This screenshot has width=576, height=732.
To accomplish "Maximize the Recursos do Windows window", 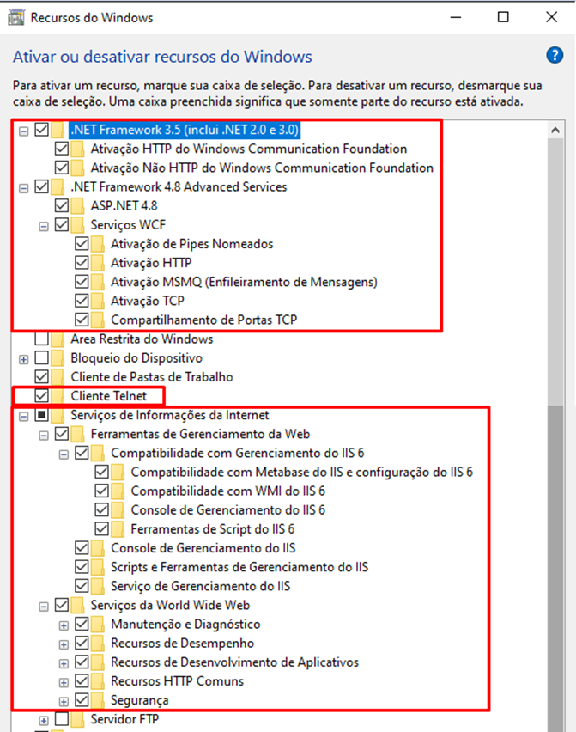I will [503, 17].
